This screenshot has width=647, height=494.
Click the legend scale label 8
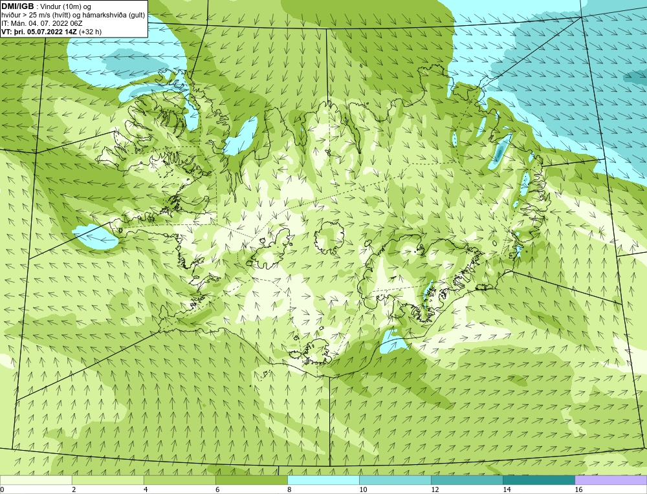pyautogui.click(x=289, y=489)
